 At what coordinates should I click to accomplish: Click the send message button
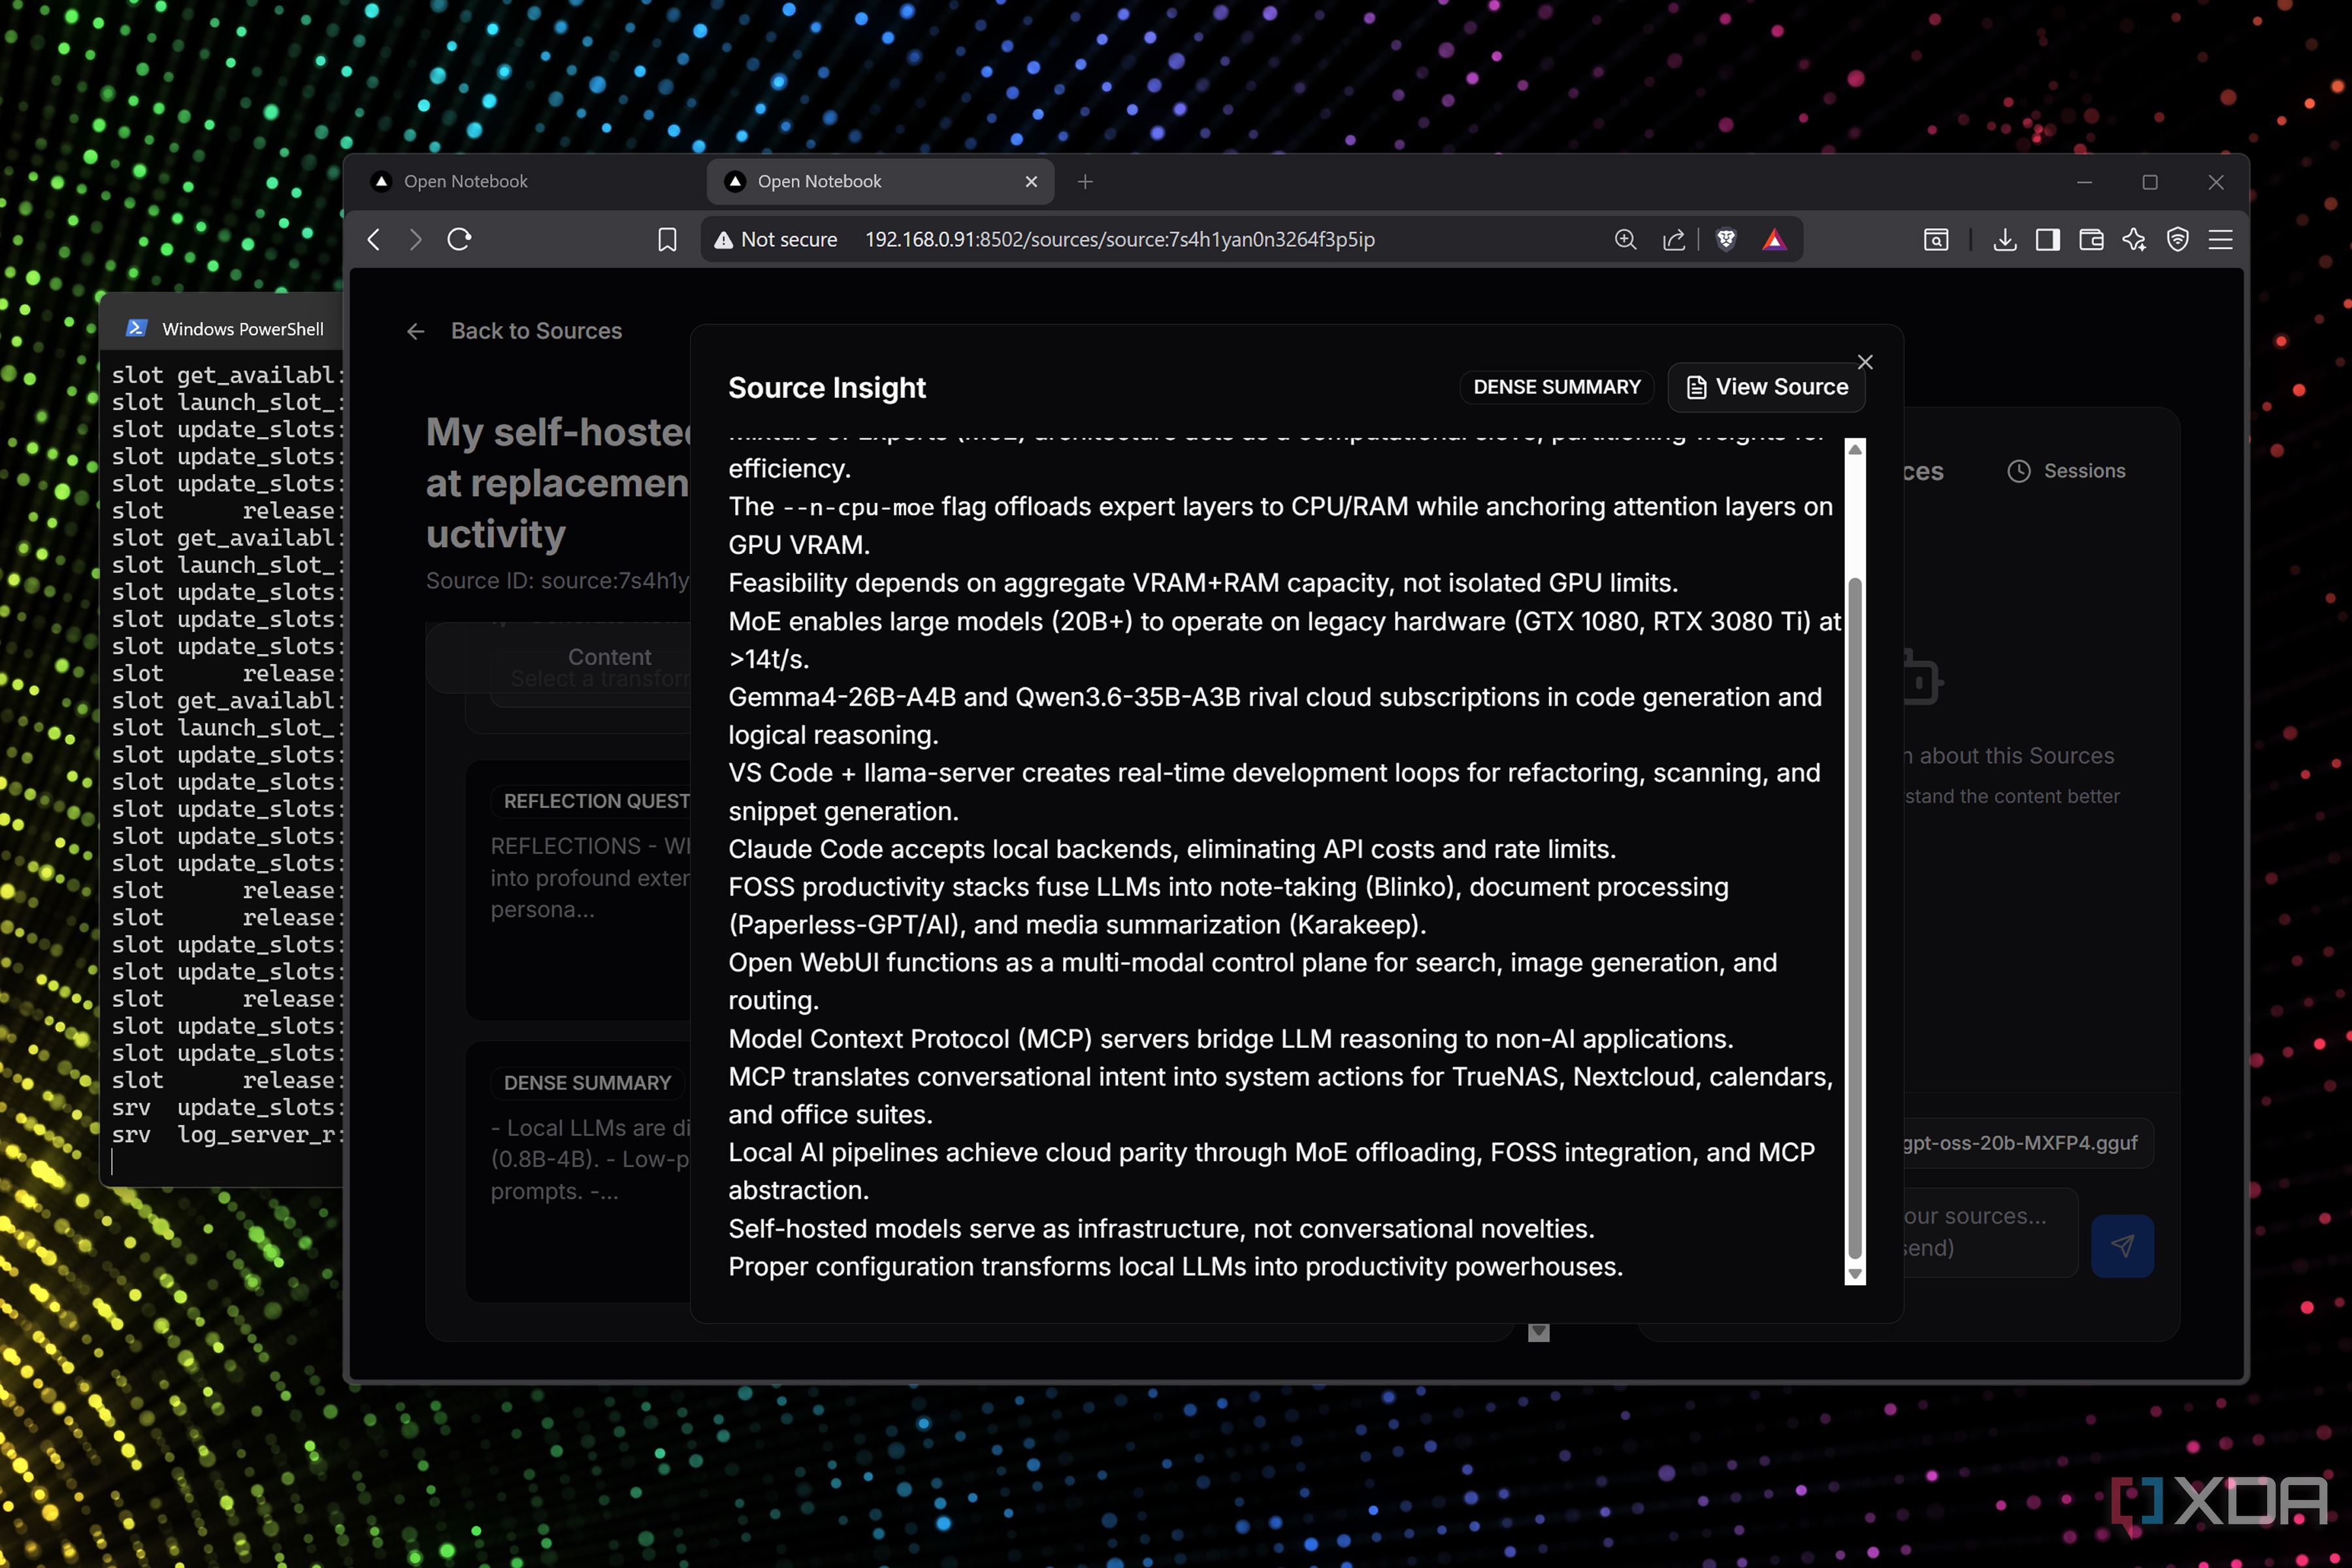coord(2122,1246)
